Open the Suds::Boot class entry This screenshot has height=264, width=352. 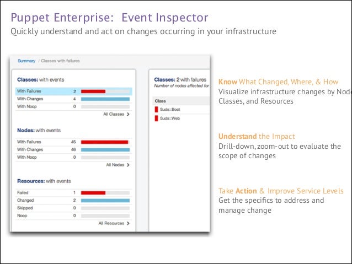(x=170, y=110)
